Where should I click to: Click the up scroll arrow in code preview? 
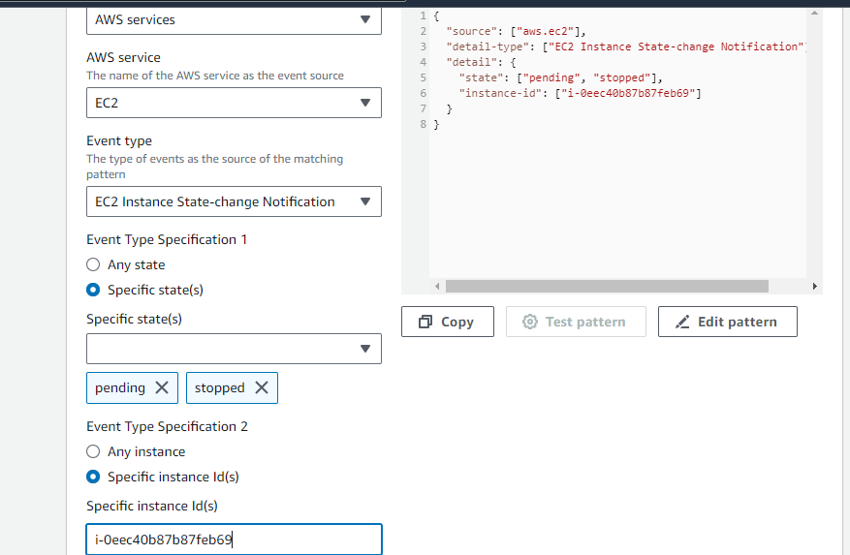pyautogui.click(x=814, y=13)
